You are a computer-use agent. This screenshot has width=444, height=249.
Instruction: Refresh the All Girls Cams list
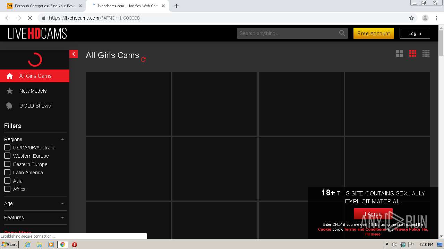point(143,59)
